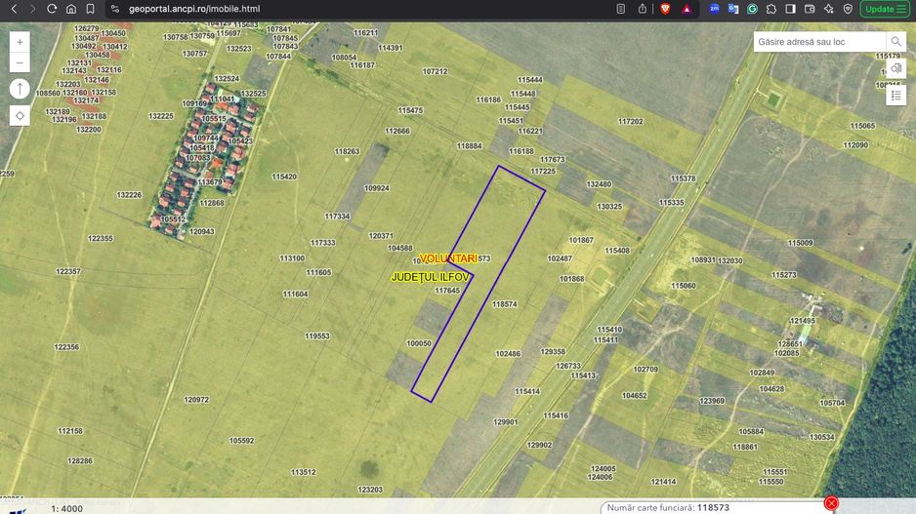Close the Număr carte funciară popup
Screen dimensions: 916x514
pyautogui.click(x=831, y=503)
